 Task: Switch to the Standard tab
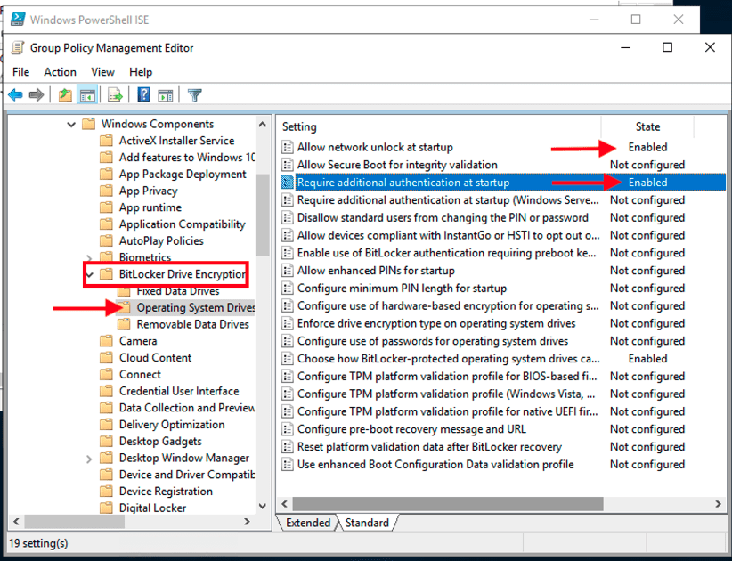[366, 523]
